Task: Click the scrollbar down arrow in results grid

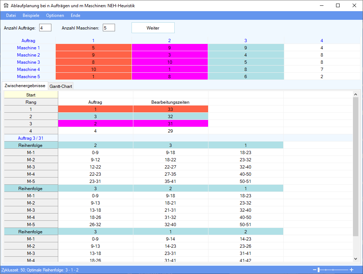Action: coord(355,259)
